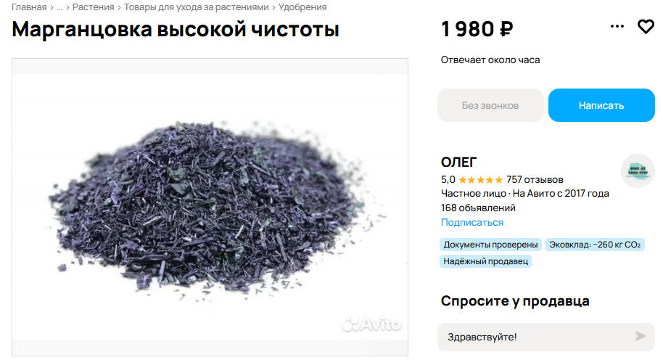
Task: Send message with the arrow icon
Action: click(x=641, y=336)
